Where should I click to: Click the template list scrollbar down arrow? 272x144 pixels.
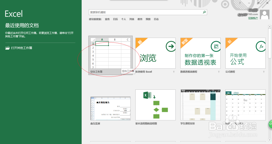pyautogui.click(x=270, y=140)
